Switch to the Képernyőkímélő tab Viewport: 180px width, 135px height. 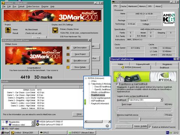pyautogui.click(x=143, y=64)
